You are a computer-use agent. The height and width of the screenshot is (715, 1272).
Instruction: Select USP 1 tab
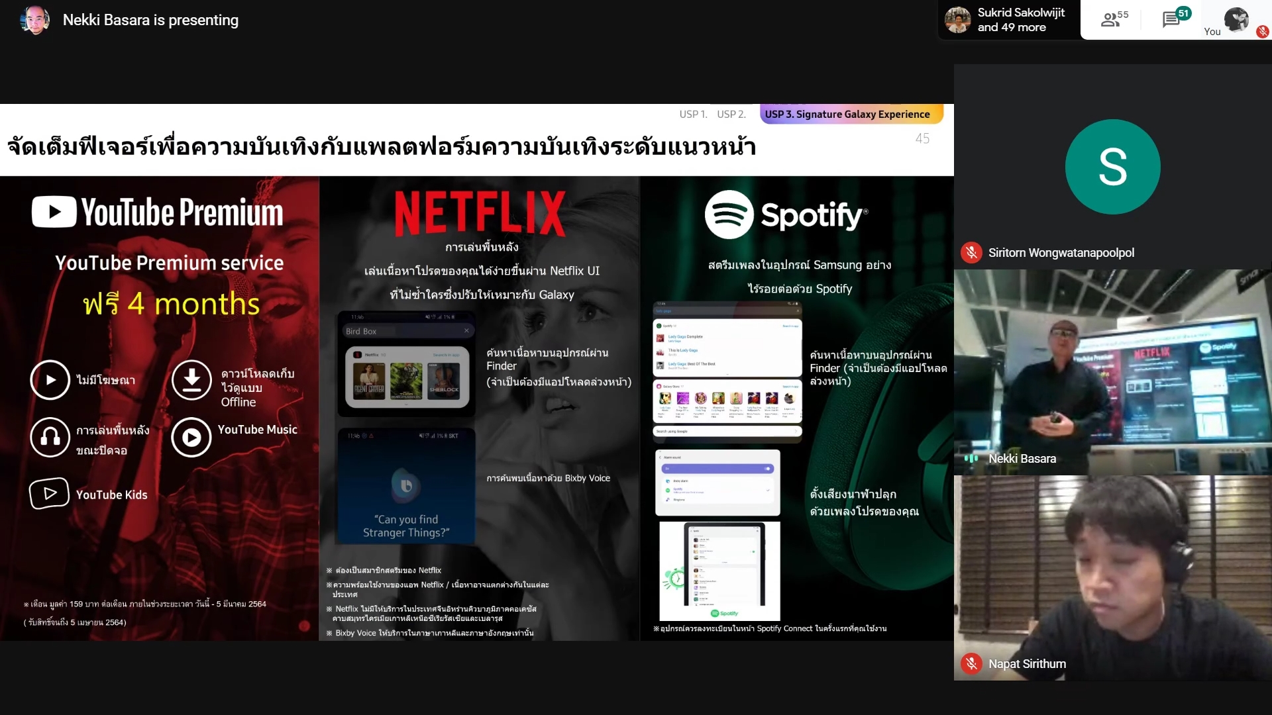(693, 113)
